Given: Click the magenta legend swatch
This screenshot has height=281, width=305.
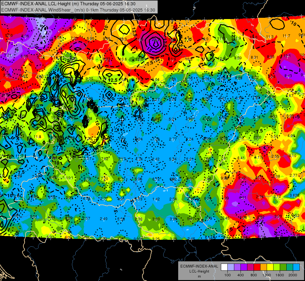Looking at the screenshot, I should 250,267.
